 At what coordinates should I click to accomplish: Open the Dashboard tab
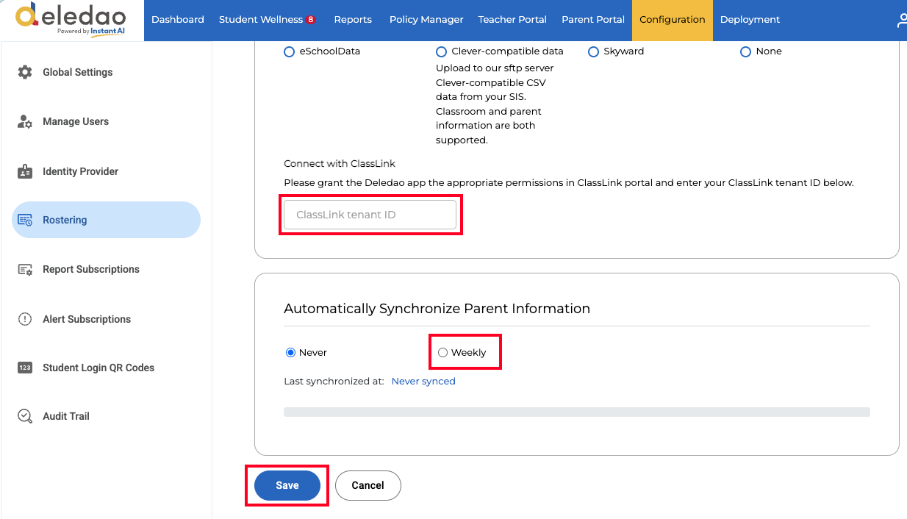tap(178, 20)
